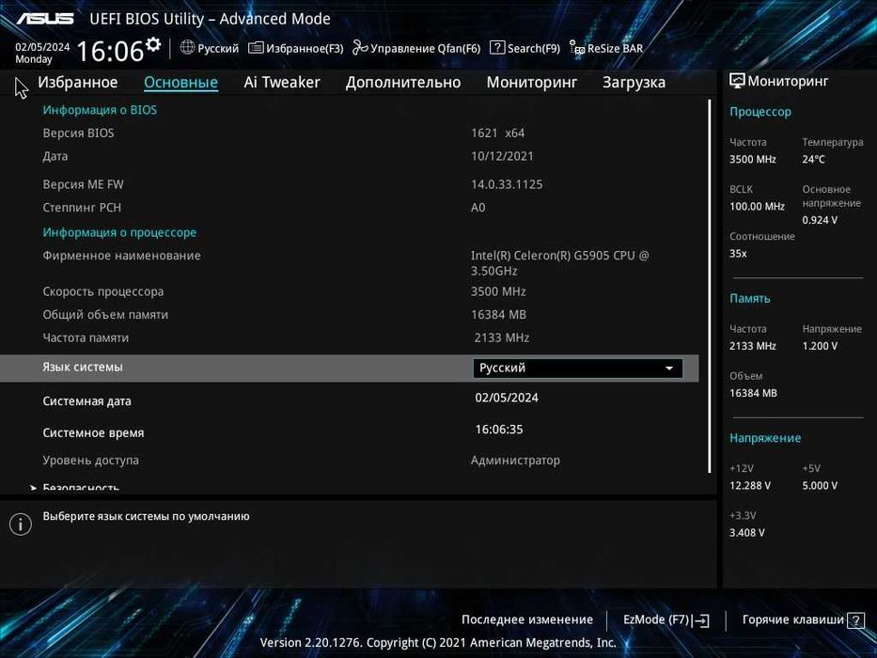Click the gear icon next to the clock
877x658 pixels.
point(152,44)
